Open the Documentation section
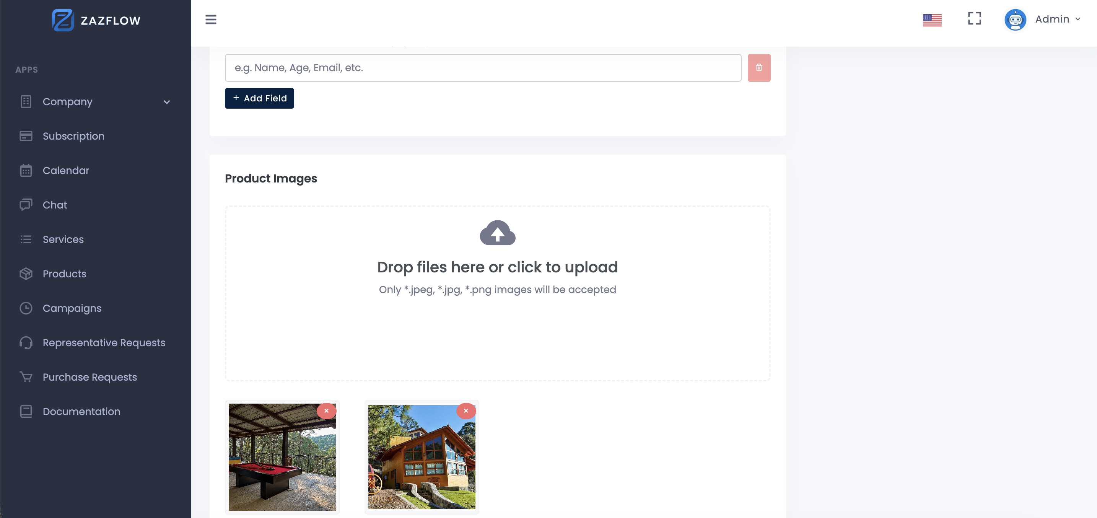Image resolution: width=1097 pixels, height=518 pixels. coord(81,411)
